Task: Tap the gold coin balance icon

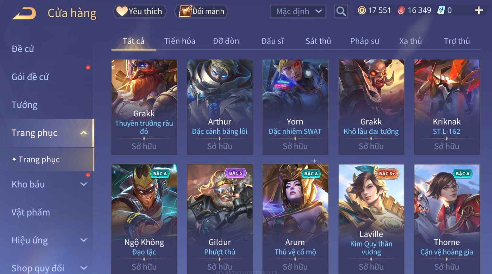Action: click(362, 10)
